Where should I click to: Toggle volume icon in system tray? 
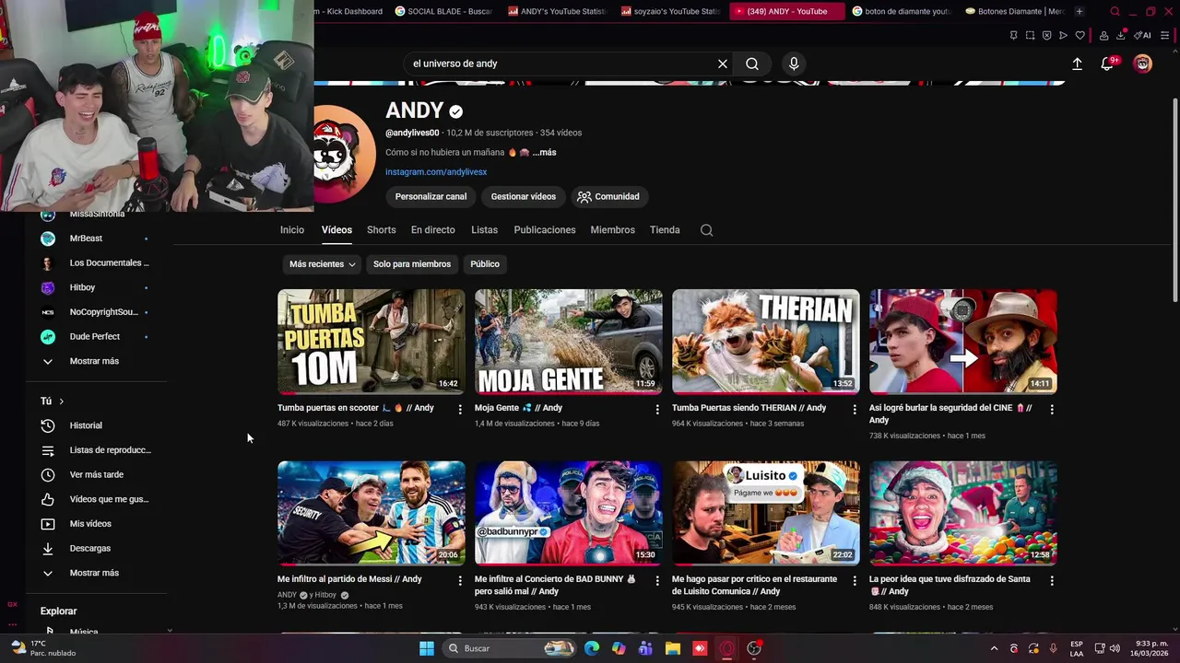1115,648
